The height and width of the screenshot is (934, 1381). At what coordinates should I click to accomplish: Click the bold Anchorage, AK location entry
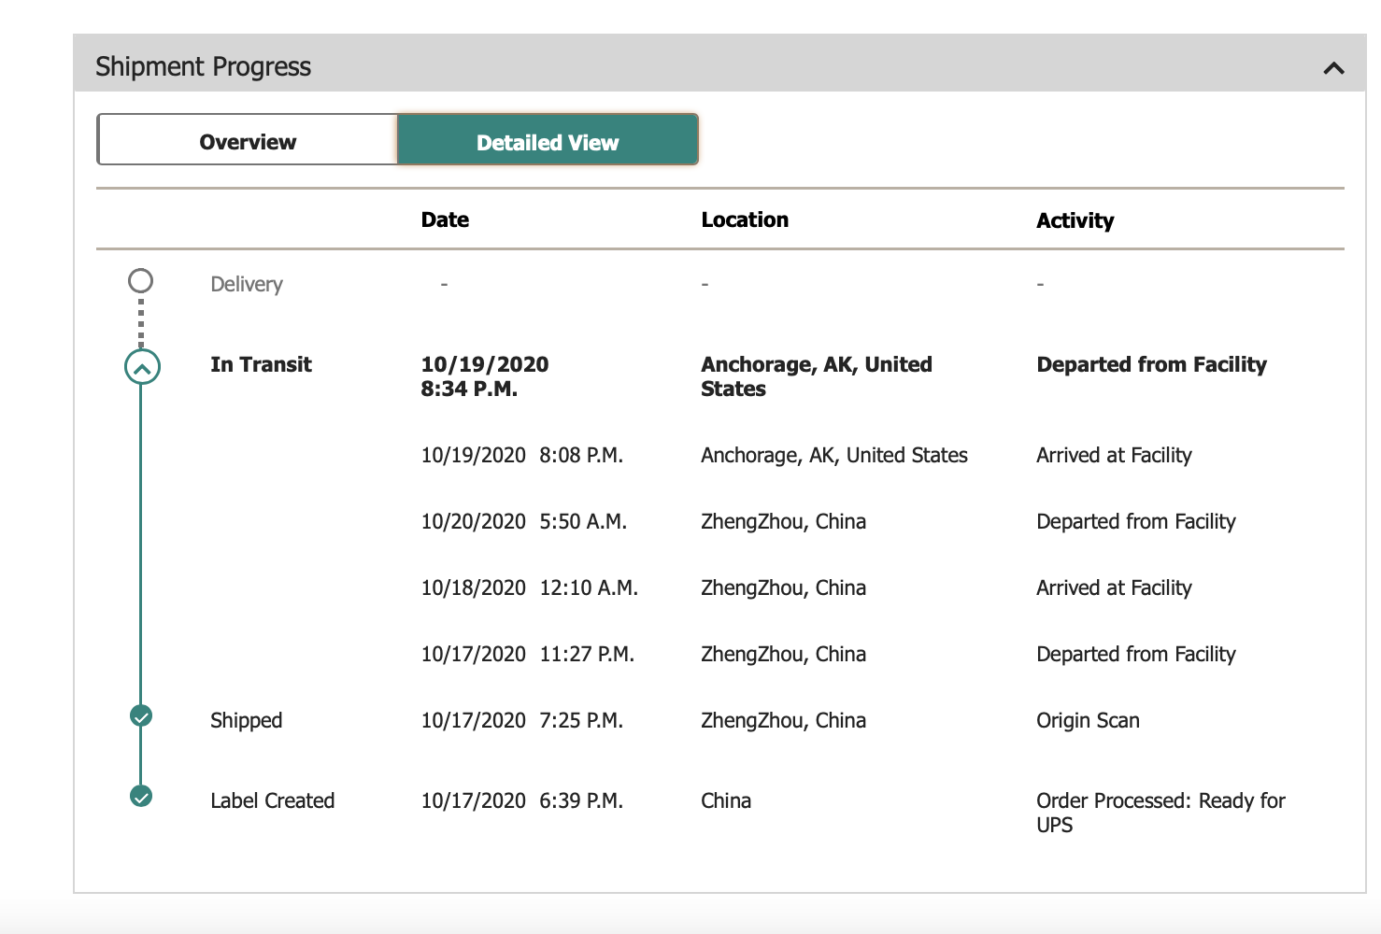[x=816, y=376]
